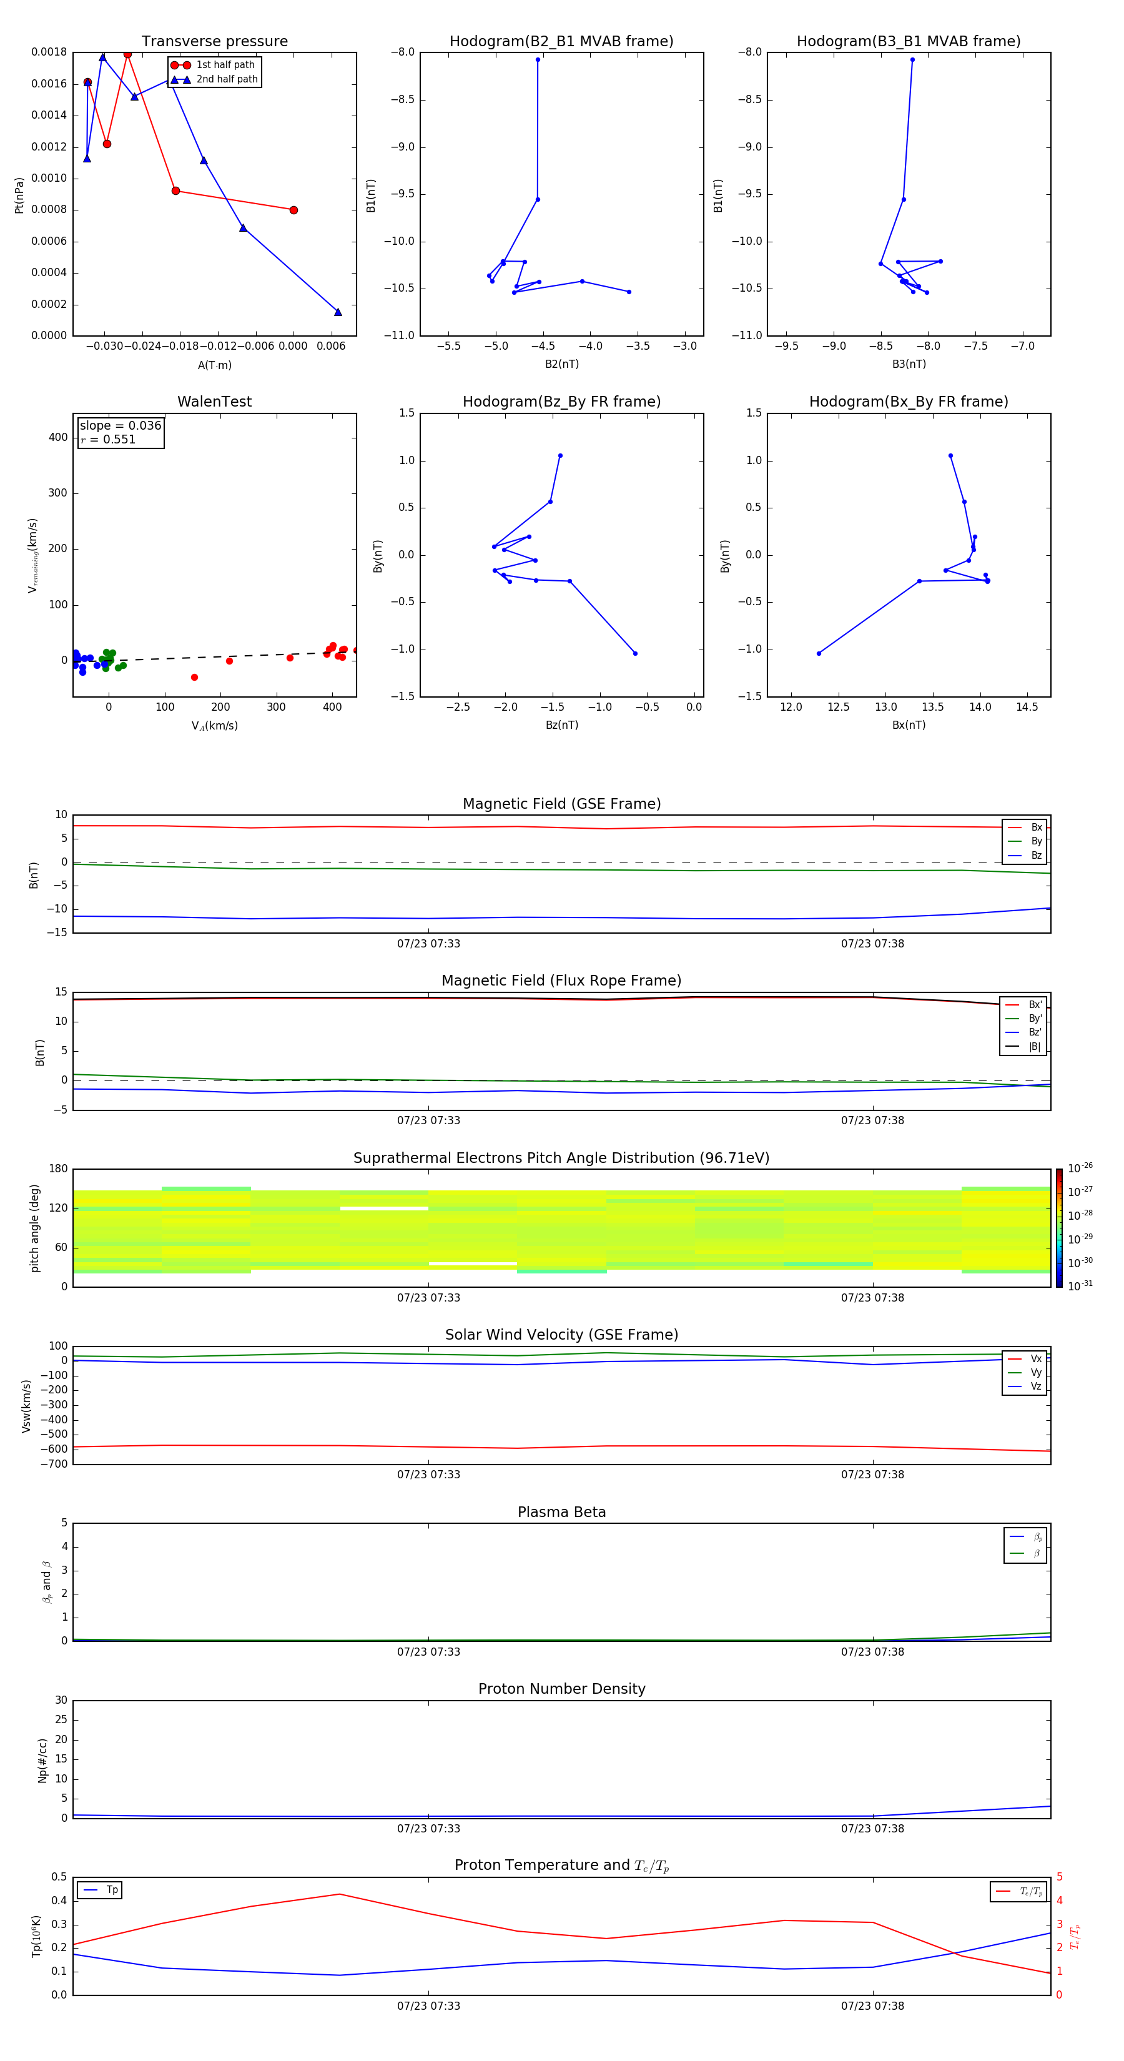The width and height of the screenshot is (1124, 2061).
Task: Click 'A(T·m)' x-axis label
Action: pyautogui.click(x=214, y=365)
